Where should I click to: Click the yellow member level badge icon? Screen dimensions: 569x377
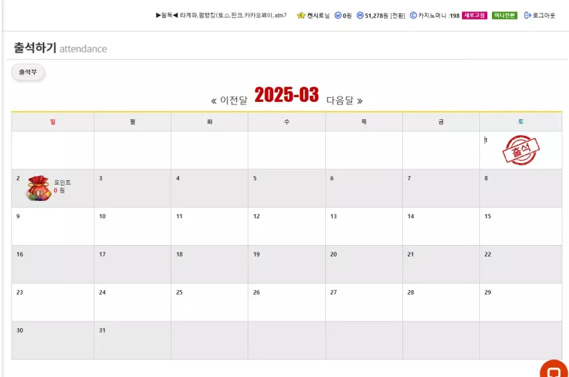[x=301, y=15]
